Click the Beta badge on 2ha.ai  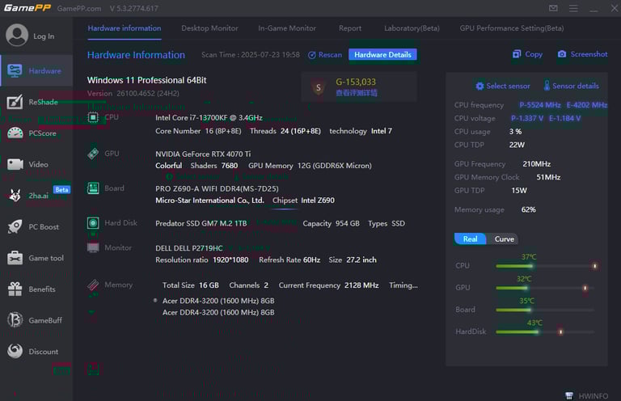tap(61, 190)
